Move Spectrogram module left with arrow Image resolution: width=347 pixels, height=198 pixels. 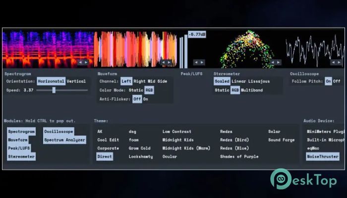[80, 62]
